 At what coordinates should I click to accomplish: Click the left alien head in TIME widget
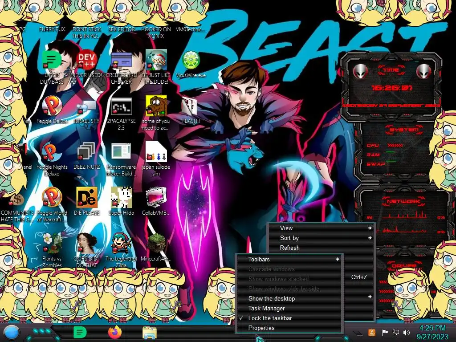360,71
